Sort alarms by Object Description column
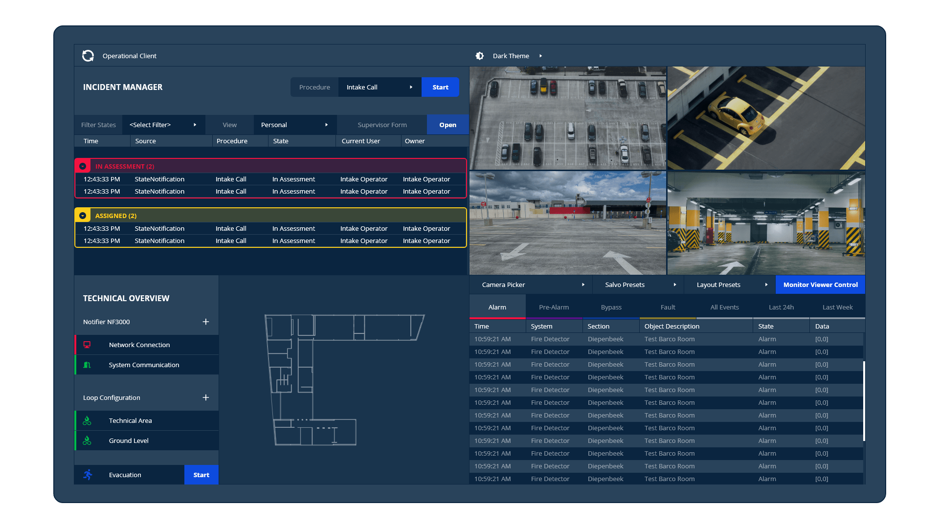The image size is (939, 528). pyautogui.click(x=696, y=326)
